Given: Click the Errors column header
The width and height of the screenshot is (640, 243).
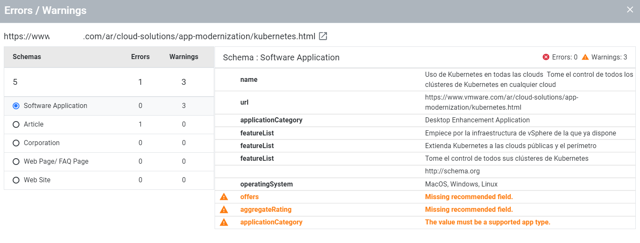Looking at the screenshot, I should 140,57.
